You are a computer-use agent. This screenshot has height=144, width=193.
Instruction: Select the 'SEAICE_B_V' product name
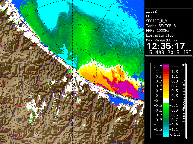pos(157,21)
